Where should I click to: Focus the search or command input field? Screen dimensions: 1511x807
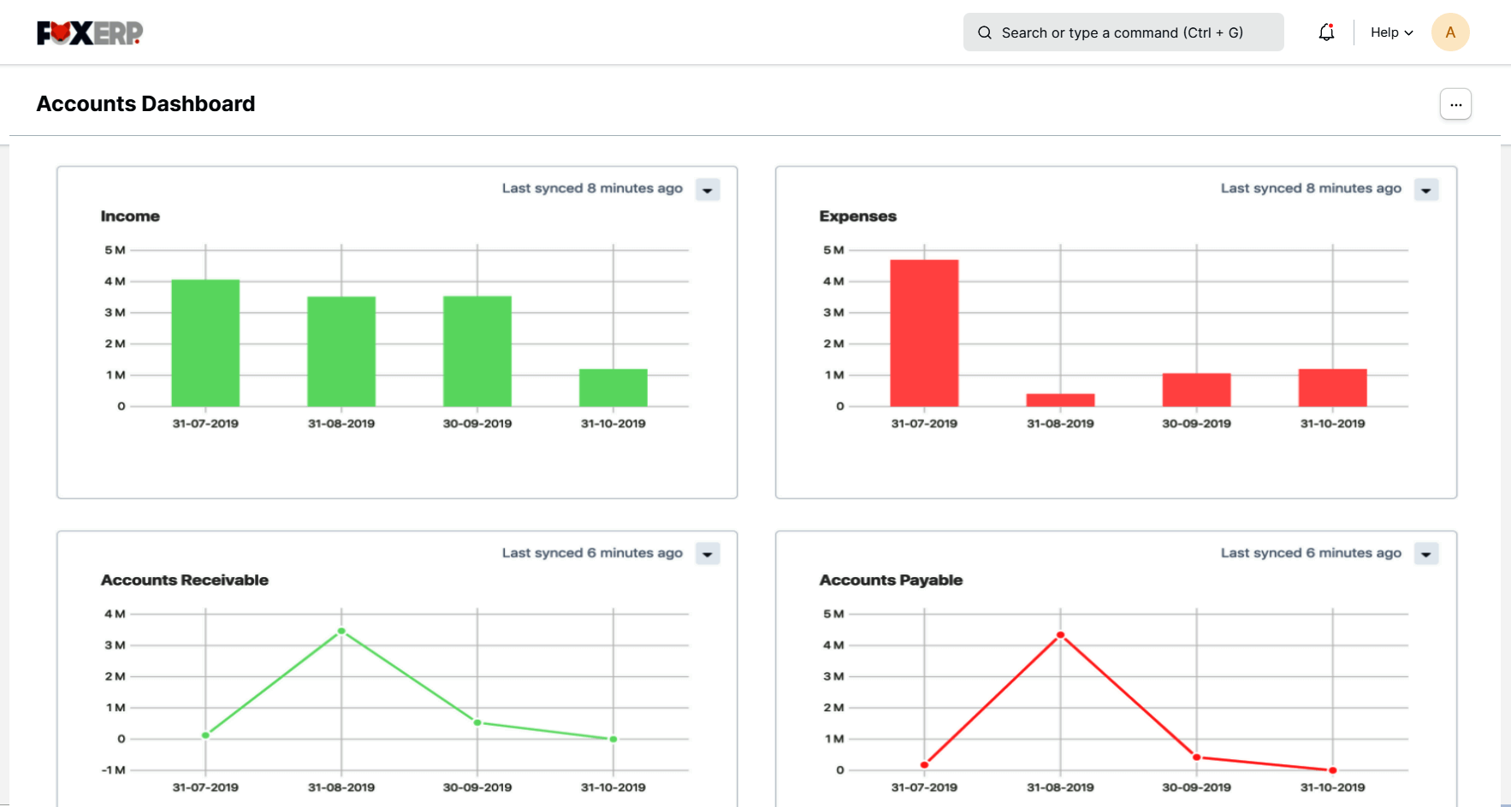tap(1129, 32)
